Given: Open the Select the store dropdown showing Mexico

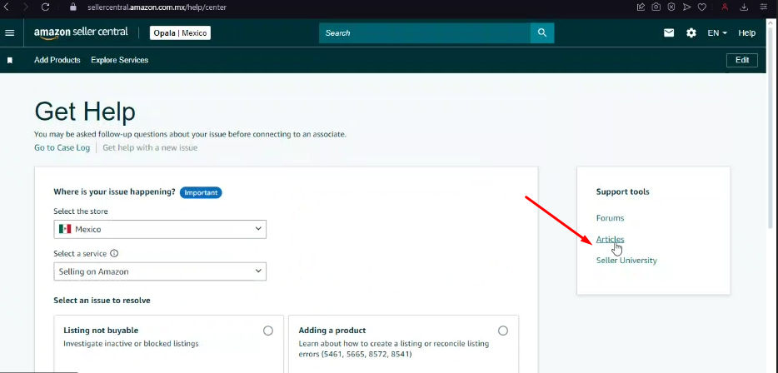Looking at the screenshot, I should pyautogui.click(x=160, y=229).
